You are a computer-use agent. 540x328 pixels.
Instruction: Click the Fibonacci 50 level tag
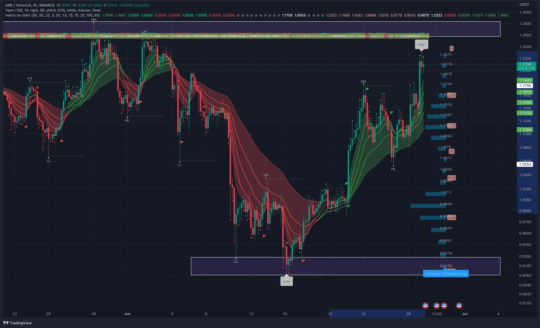451,151
